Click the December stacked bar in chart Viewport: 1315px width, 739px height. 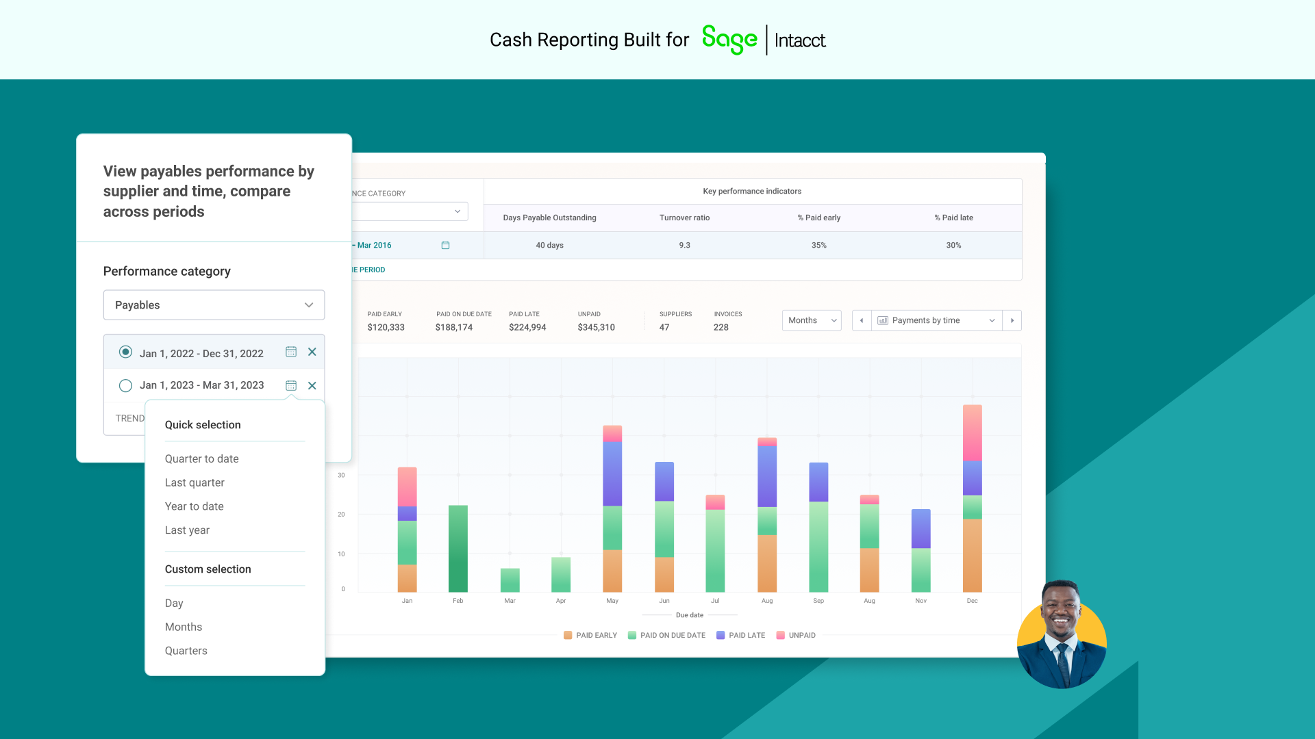point(972,500)
